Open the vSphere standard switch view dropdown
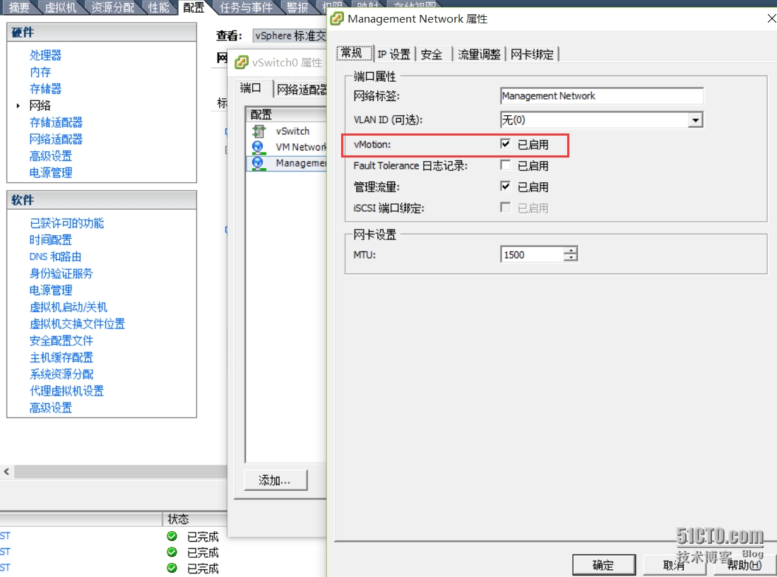This screenshot has width=777, height=577. pyautogui.click(x=290, y=35)
